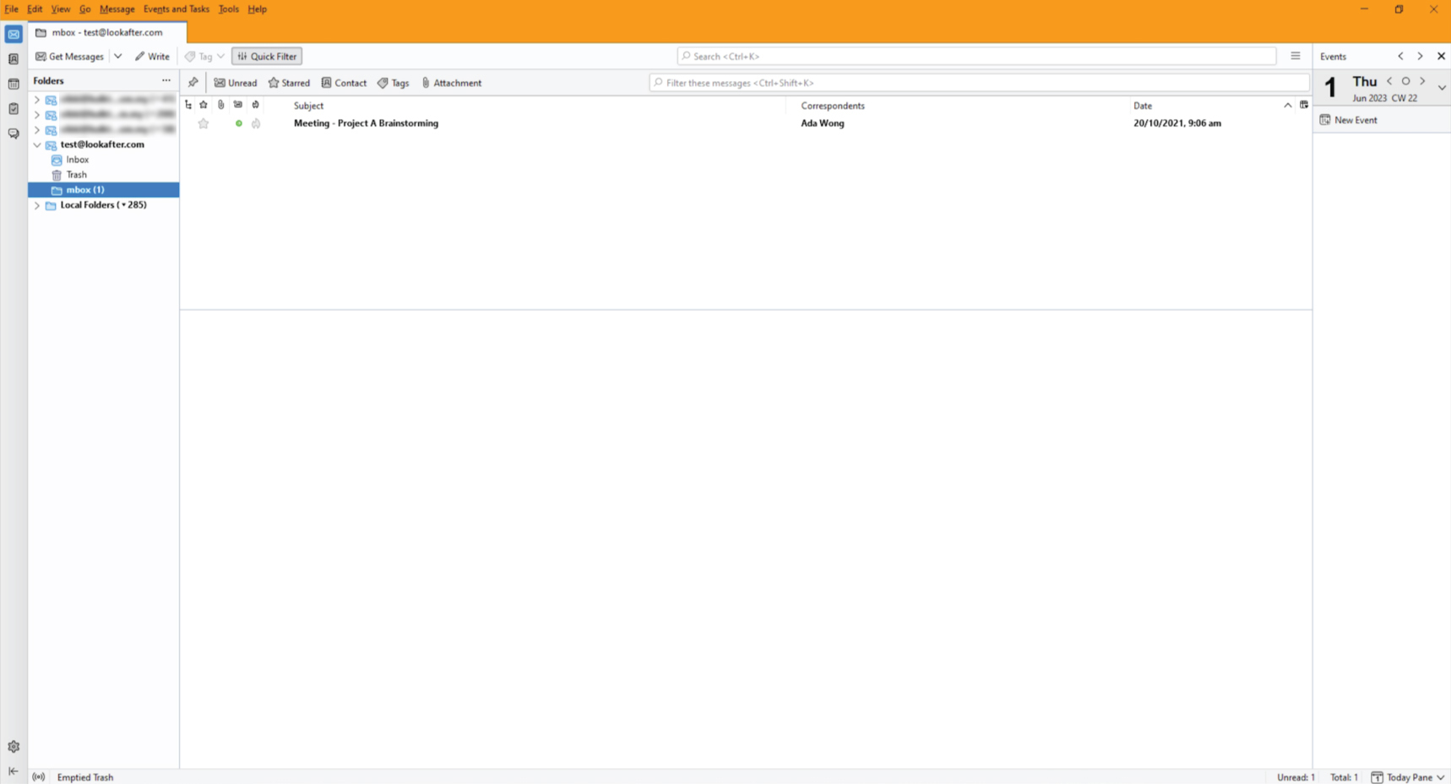Collapse the spaces toolbar with arrow icon
This screenshot has height=784, width=1451.
(14, 771)
